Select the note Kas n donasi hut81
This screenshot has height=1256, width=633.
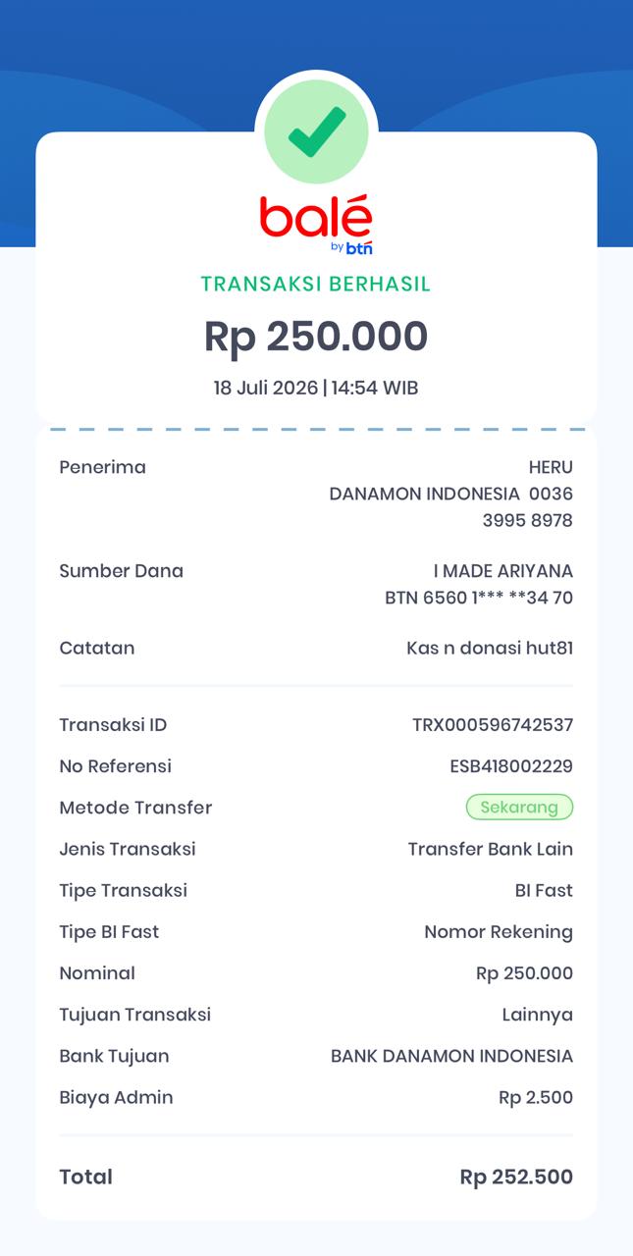tap(490, 648)
